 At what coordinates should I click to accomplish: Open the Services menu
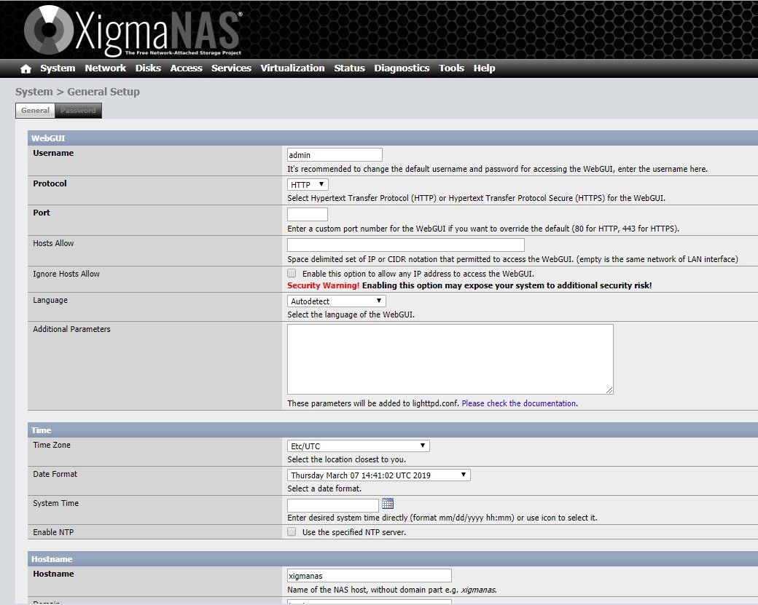231,68
